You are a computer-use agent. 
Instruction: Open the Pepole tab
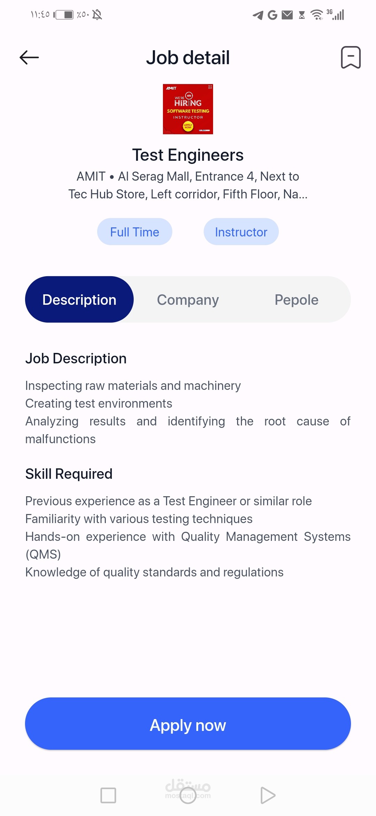[x=296, y=300]
